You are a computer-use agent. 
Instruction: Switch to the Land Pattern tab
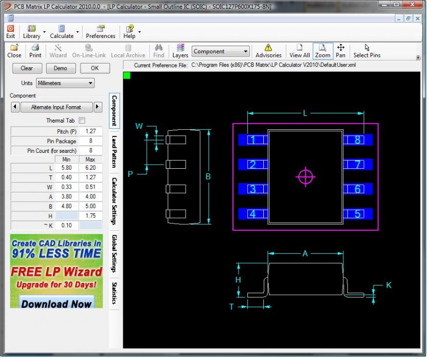point(114,151)
